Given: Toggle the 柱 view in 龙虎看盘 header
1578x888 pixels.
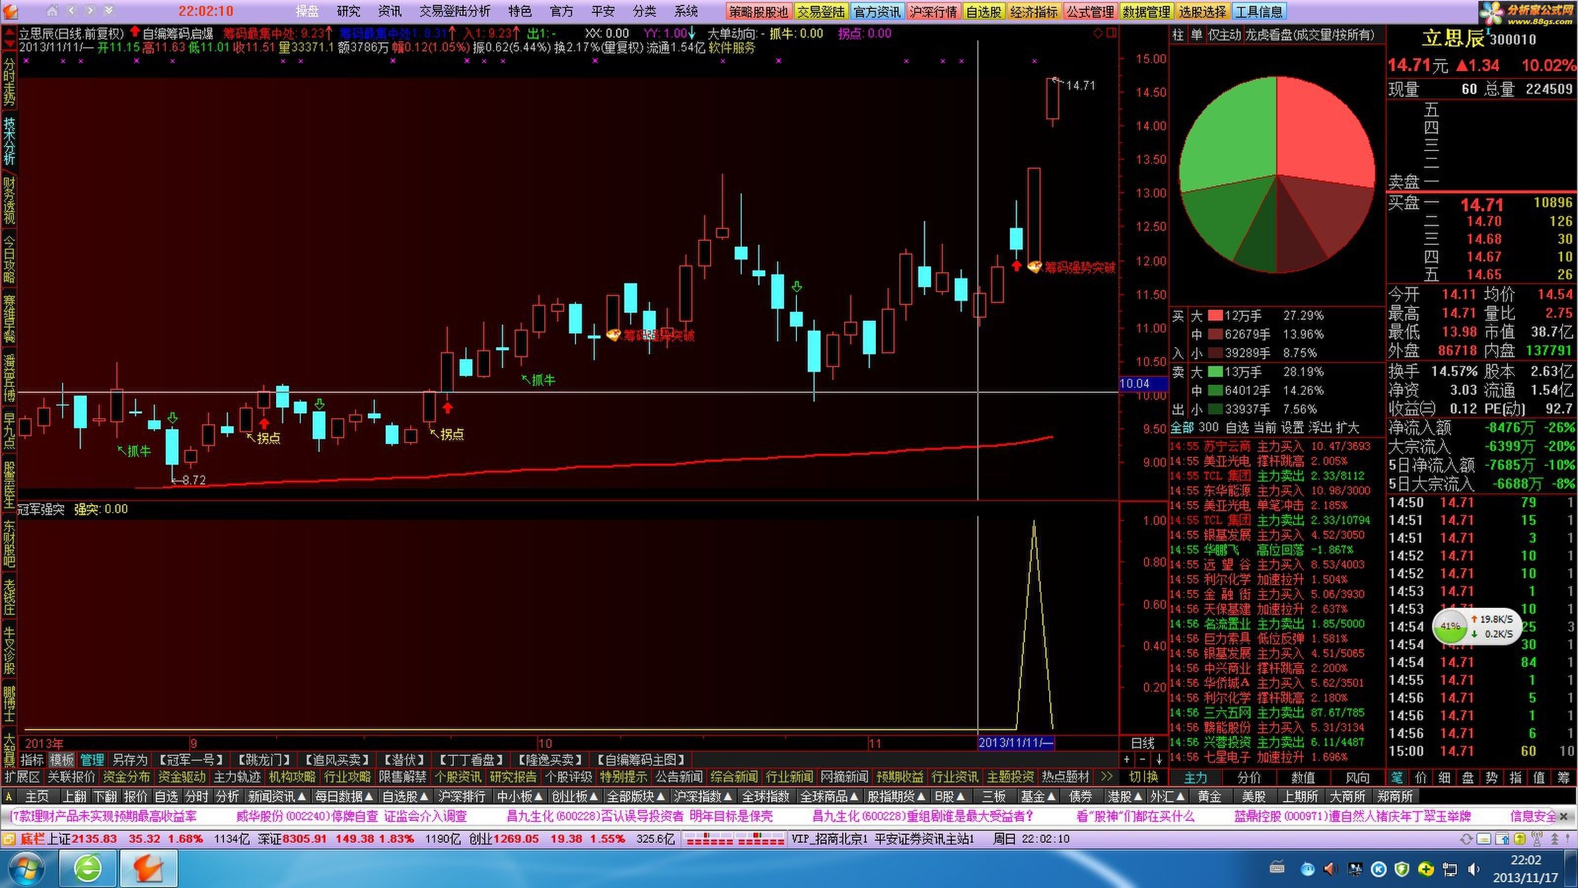Looking at the screenshot, I should [1178, 35].
